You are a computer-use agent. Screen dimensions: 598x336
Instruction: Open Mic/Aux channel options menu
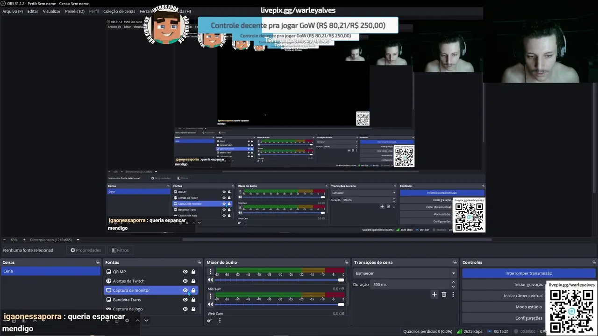point(210,296)
